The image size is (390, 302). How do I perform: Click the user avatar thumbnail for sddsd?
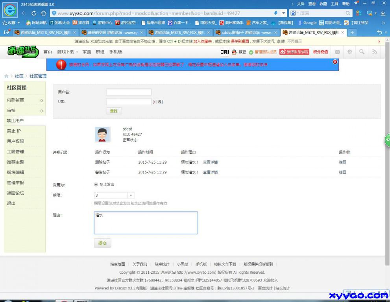pos(102,134)
